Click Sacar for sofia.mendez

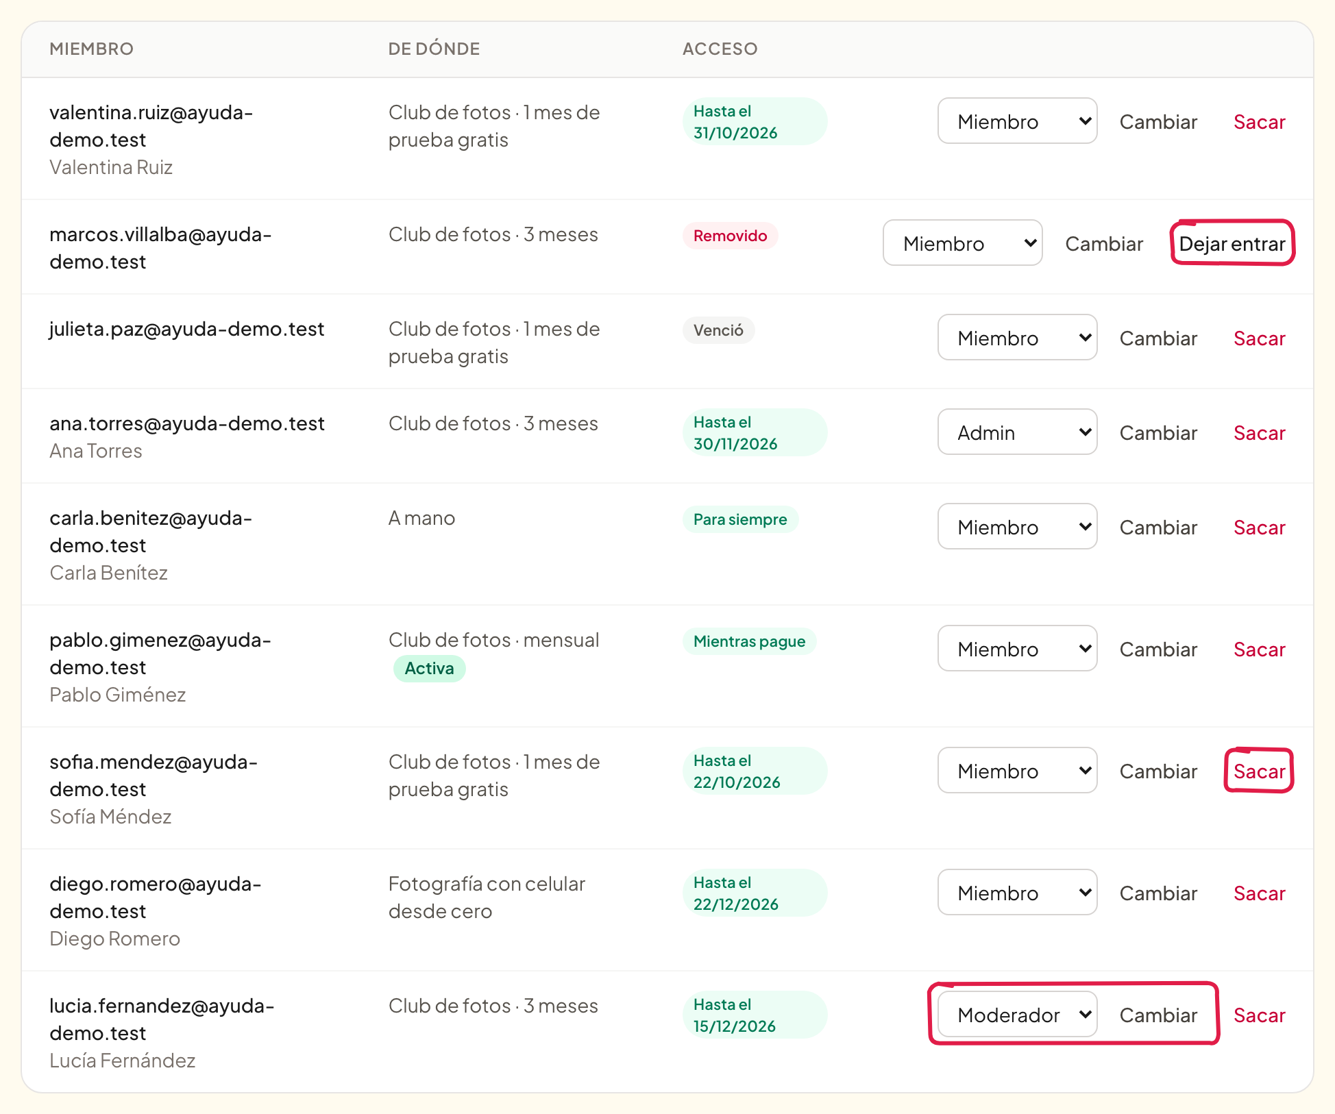coord(1259,771)
